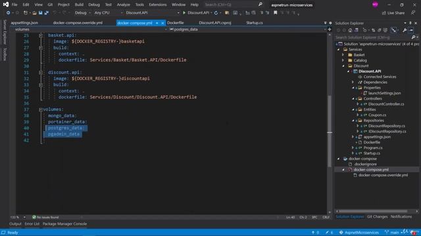Collapse the basket.api code block
421x236 pixels.
click(x=41, y=35)
